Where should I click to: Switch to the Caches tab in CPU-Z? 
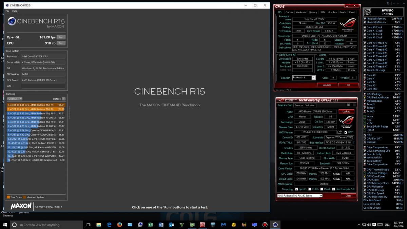coord(289,12)
